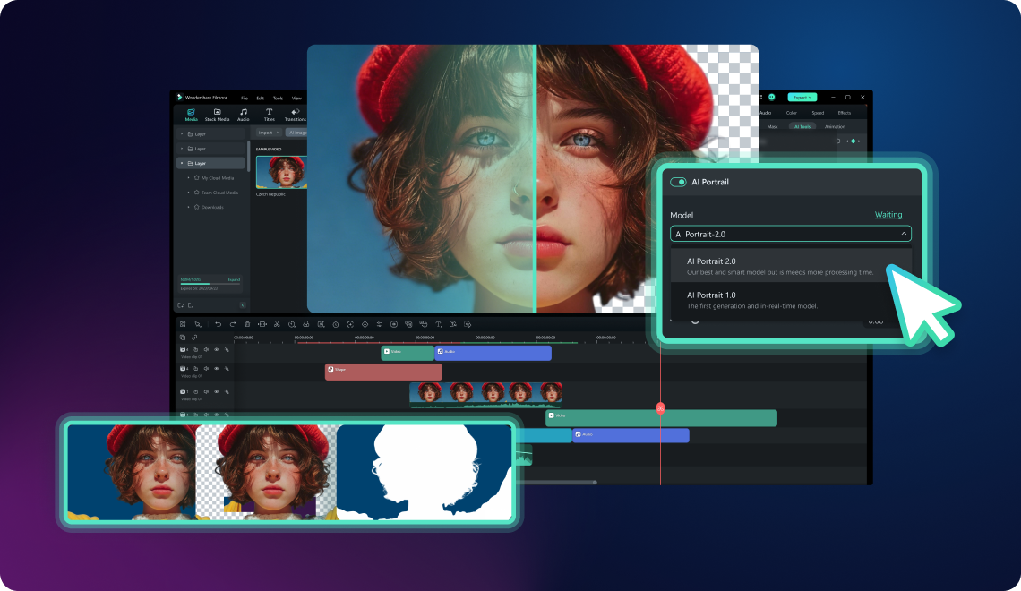The height and width of the screenshot is (591, 1021).
Task: Toggle the lock icon on track 1
Action: pyautogui.click(x=195, y=392)
